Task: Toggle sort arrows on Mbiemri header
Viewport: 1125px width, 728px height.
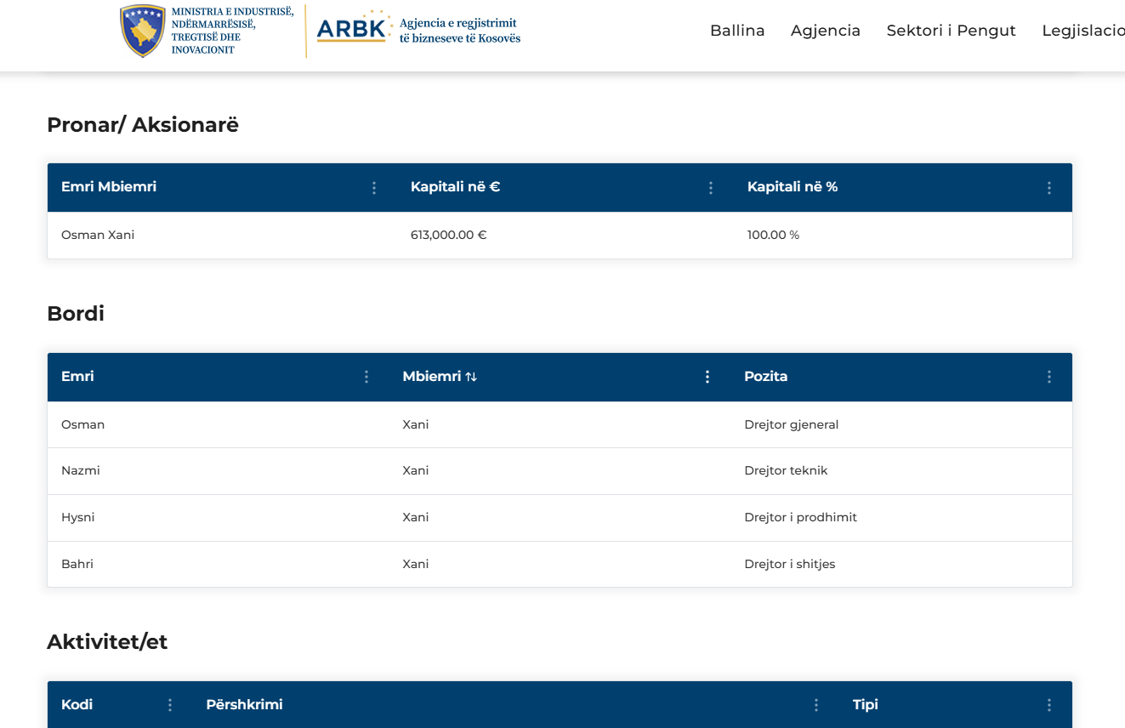Action: pos(471,377)
